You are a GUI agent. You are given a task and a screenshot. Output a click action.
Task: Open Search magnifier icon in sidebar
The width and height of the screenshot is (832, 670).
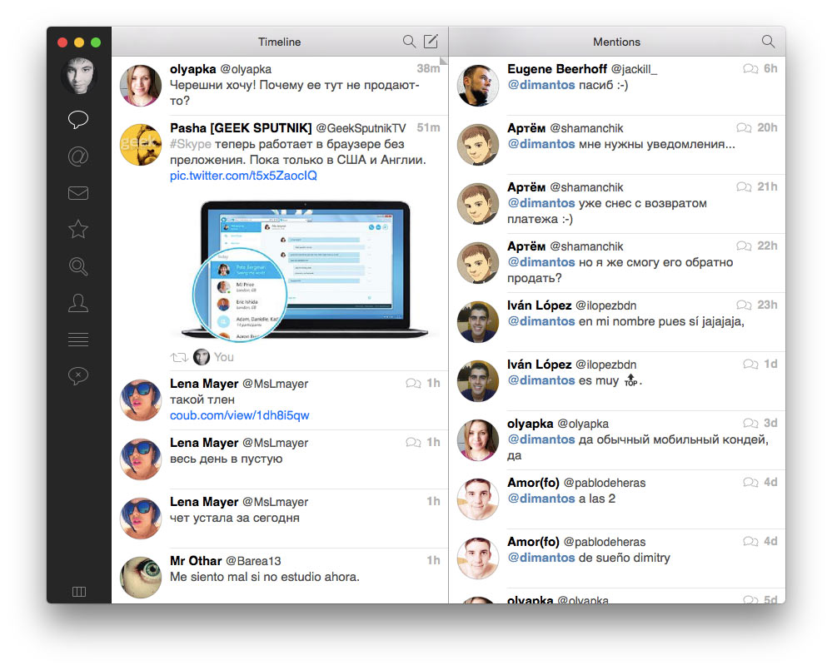pos(78,266)
